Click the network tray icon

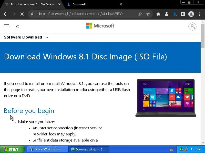[181, 149]
